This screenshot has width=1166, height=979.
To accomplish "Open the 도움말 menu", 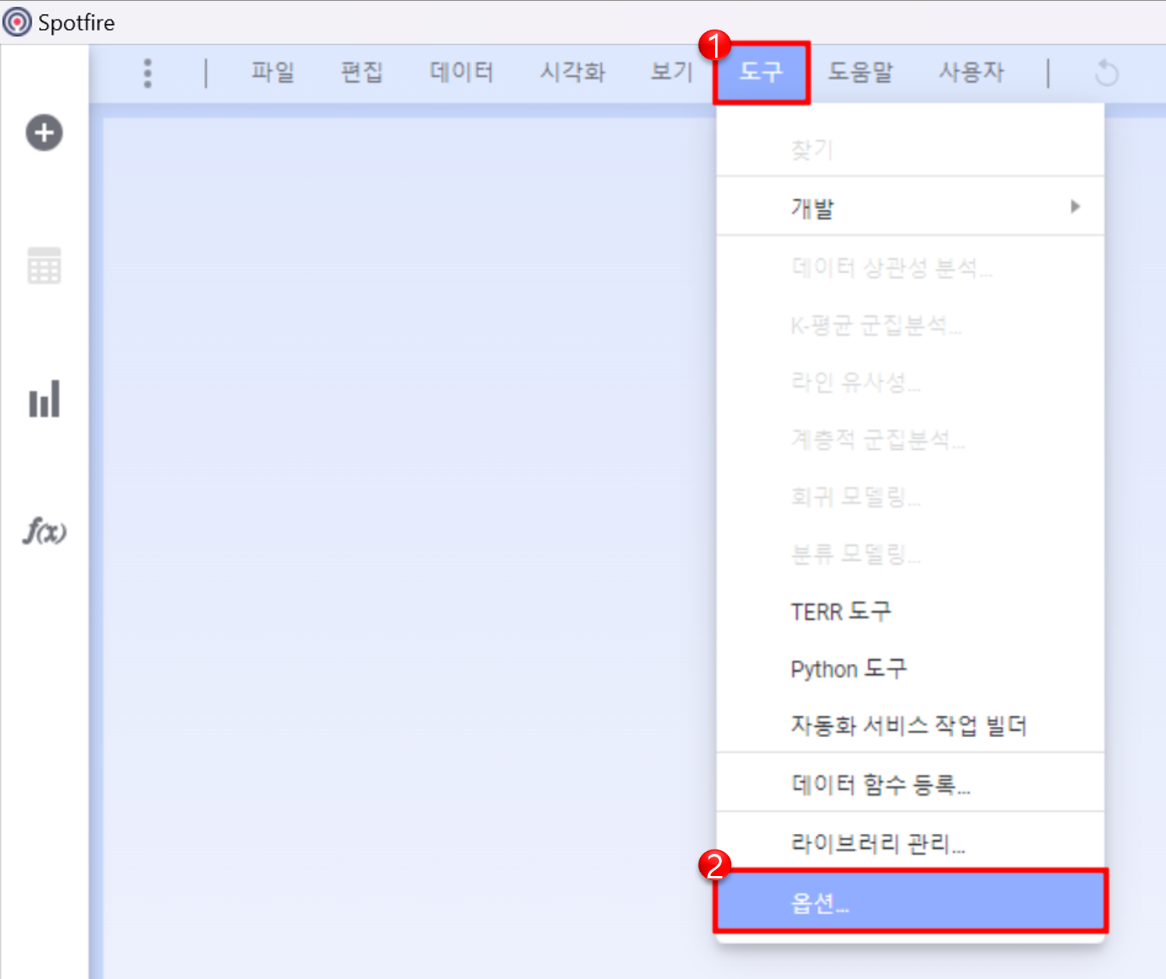I will 860,72.
